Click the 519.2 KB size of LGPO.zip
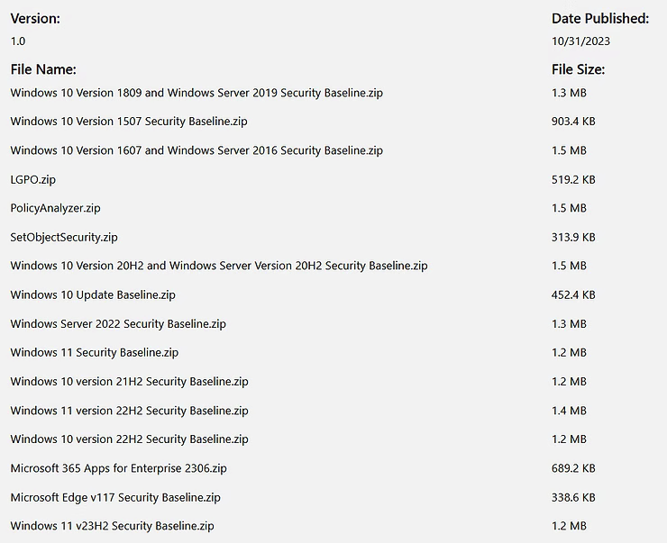Viewport: 667px width, 543px height. tap(573, 180)
